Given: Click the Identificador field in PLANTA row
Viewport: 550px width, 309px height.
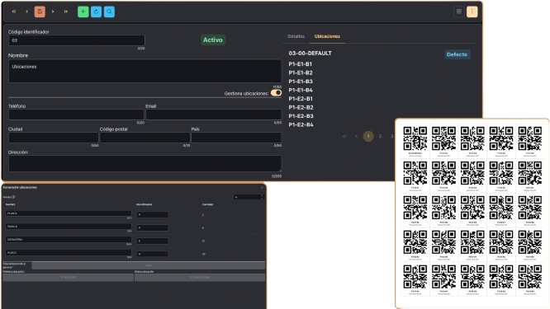Looking at the screenshot, I should tap(152, 214).
